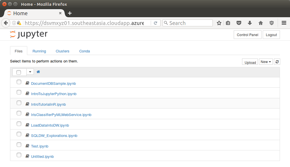Go to the Firefox home page icon
Viewport: 290px width, 167px height.
[260, 23]
